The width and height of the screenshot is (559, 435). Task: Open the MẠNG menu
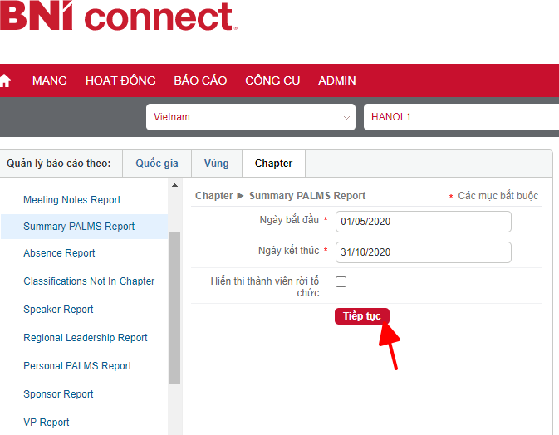pyautogui.click(x=50, y=81)
